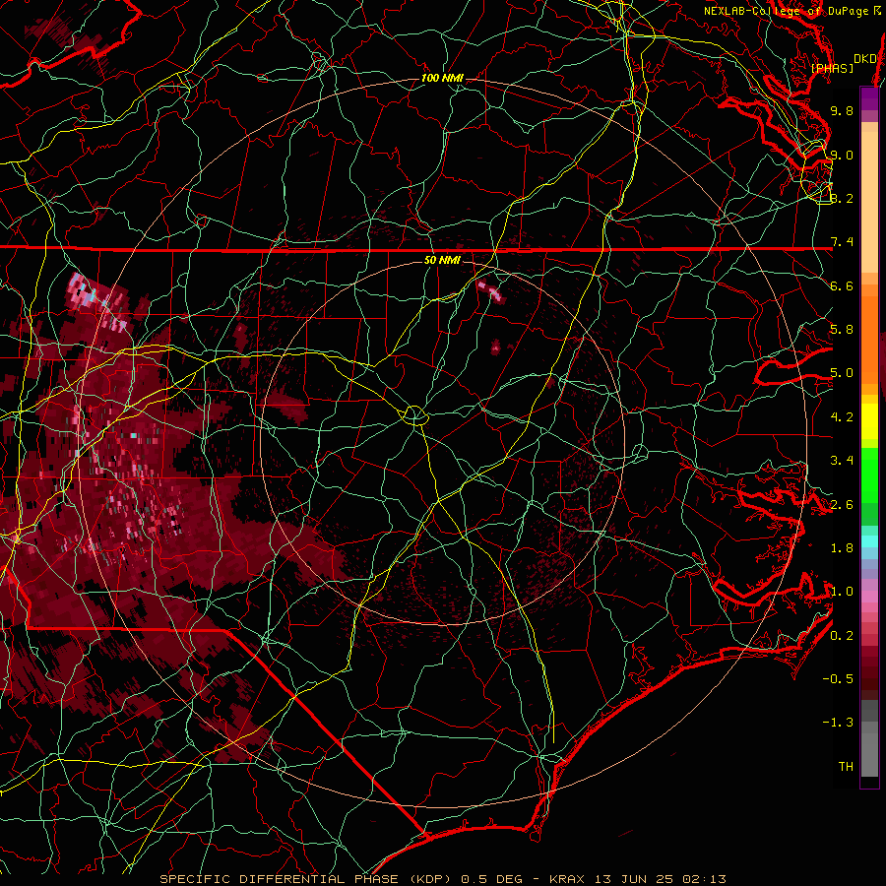Click the 7.4 value on the color scale
This screenshot has width=886, height=886.
click(842, 242)
